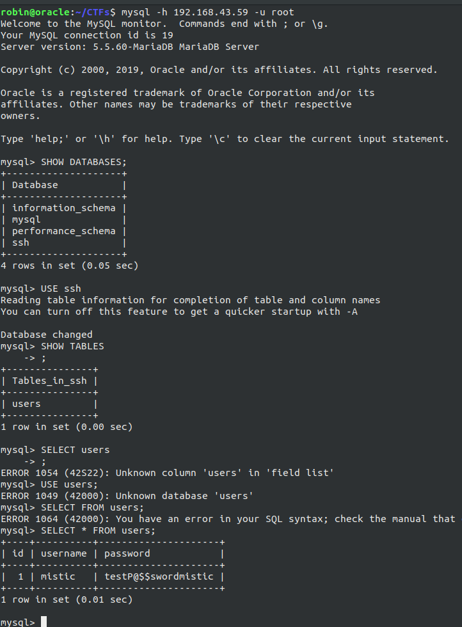
Task: Click the performance_schema database entry
Action: coord(63,231)
